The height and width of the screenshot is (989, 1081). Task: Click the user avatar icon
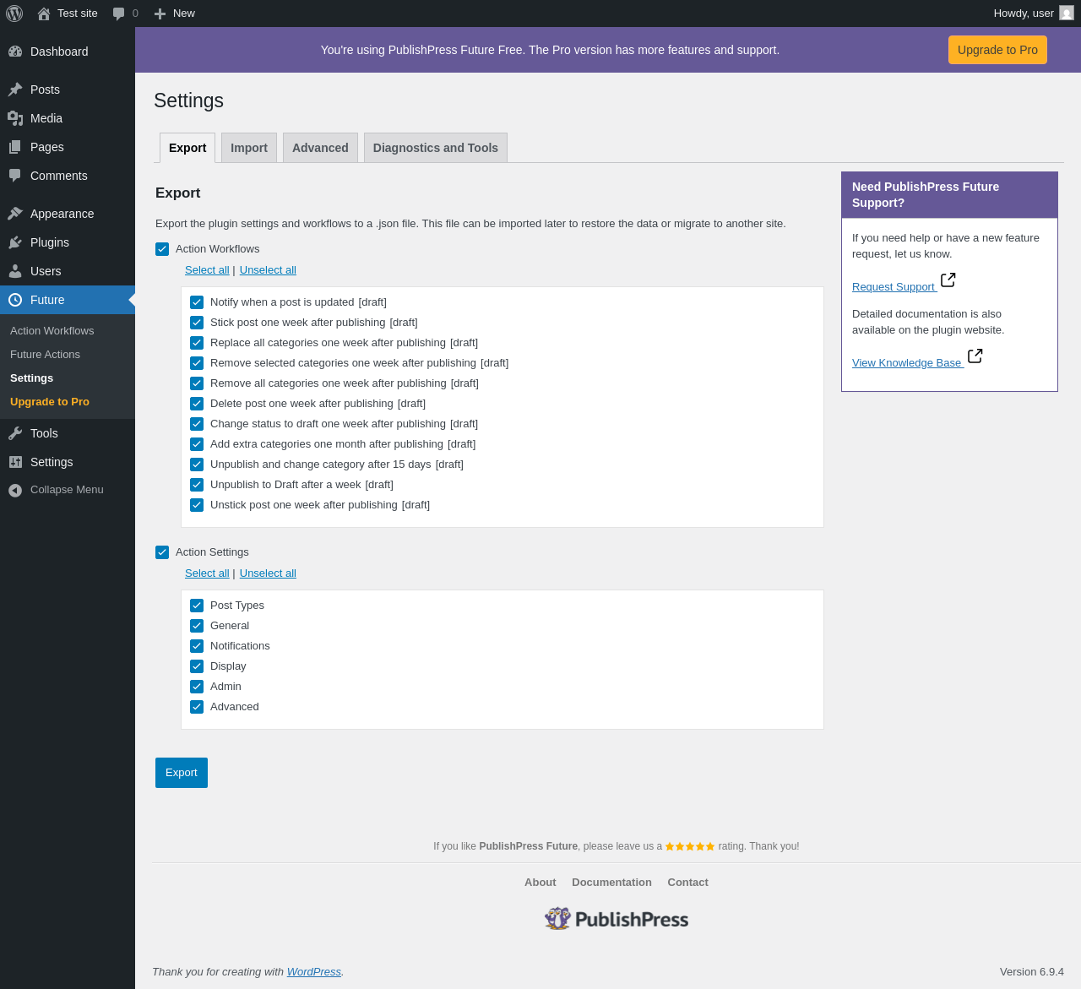pos(1067,13)
